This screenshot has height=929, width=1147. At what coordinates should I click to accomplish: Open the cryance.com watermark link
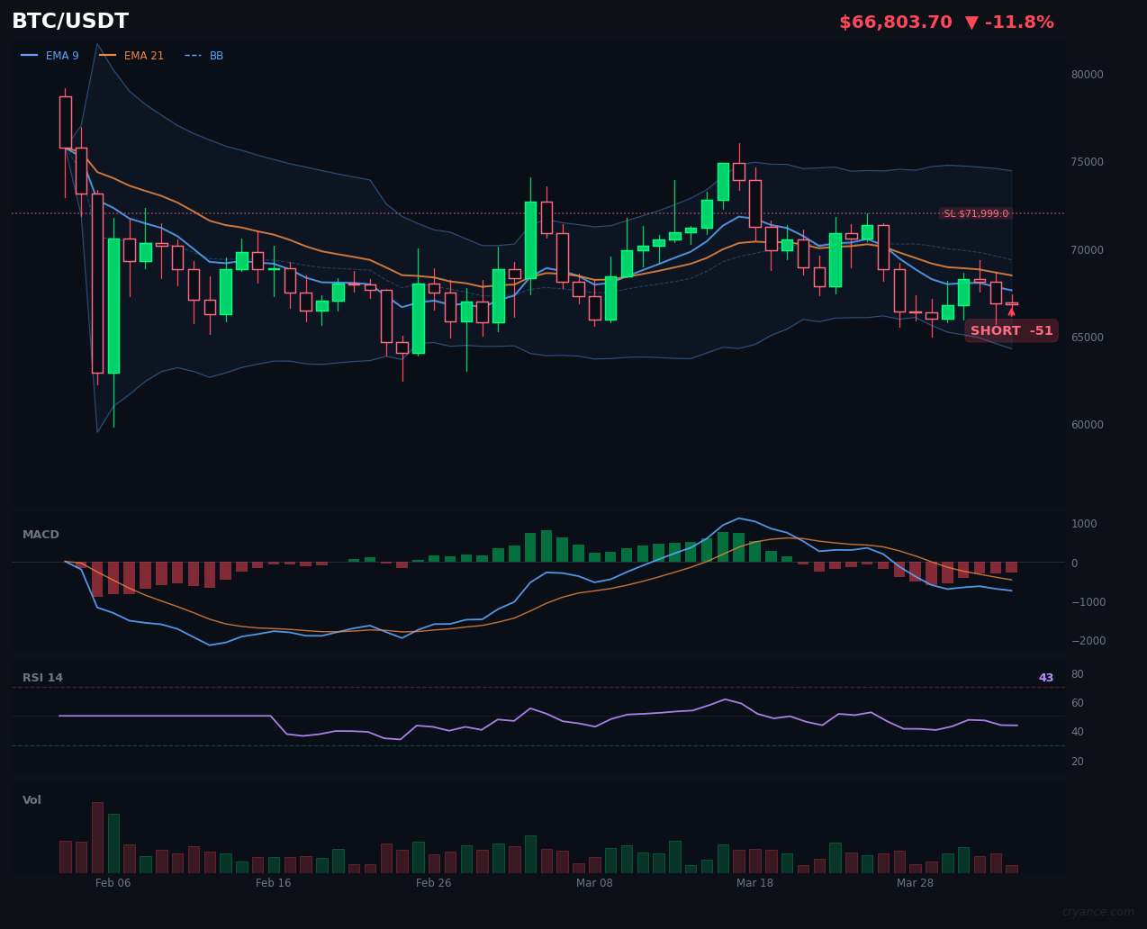1097,912
